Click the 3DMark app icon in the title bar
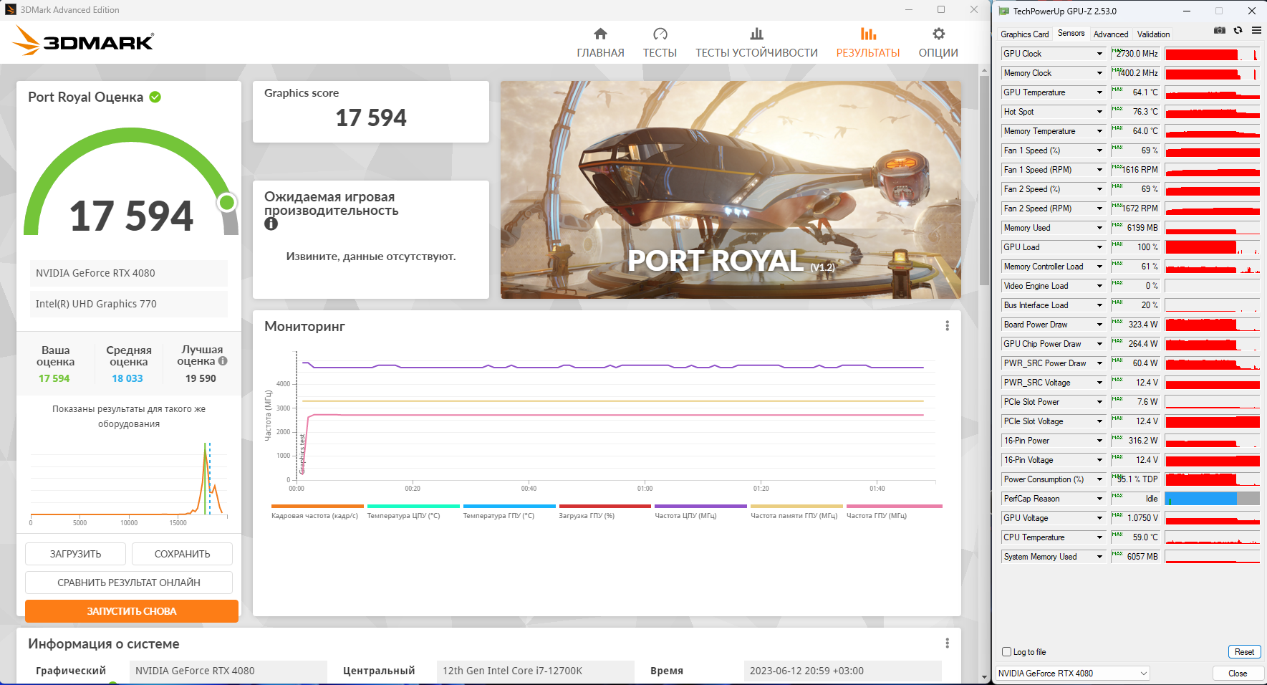 [11, 9]
